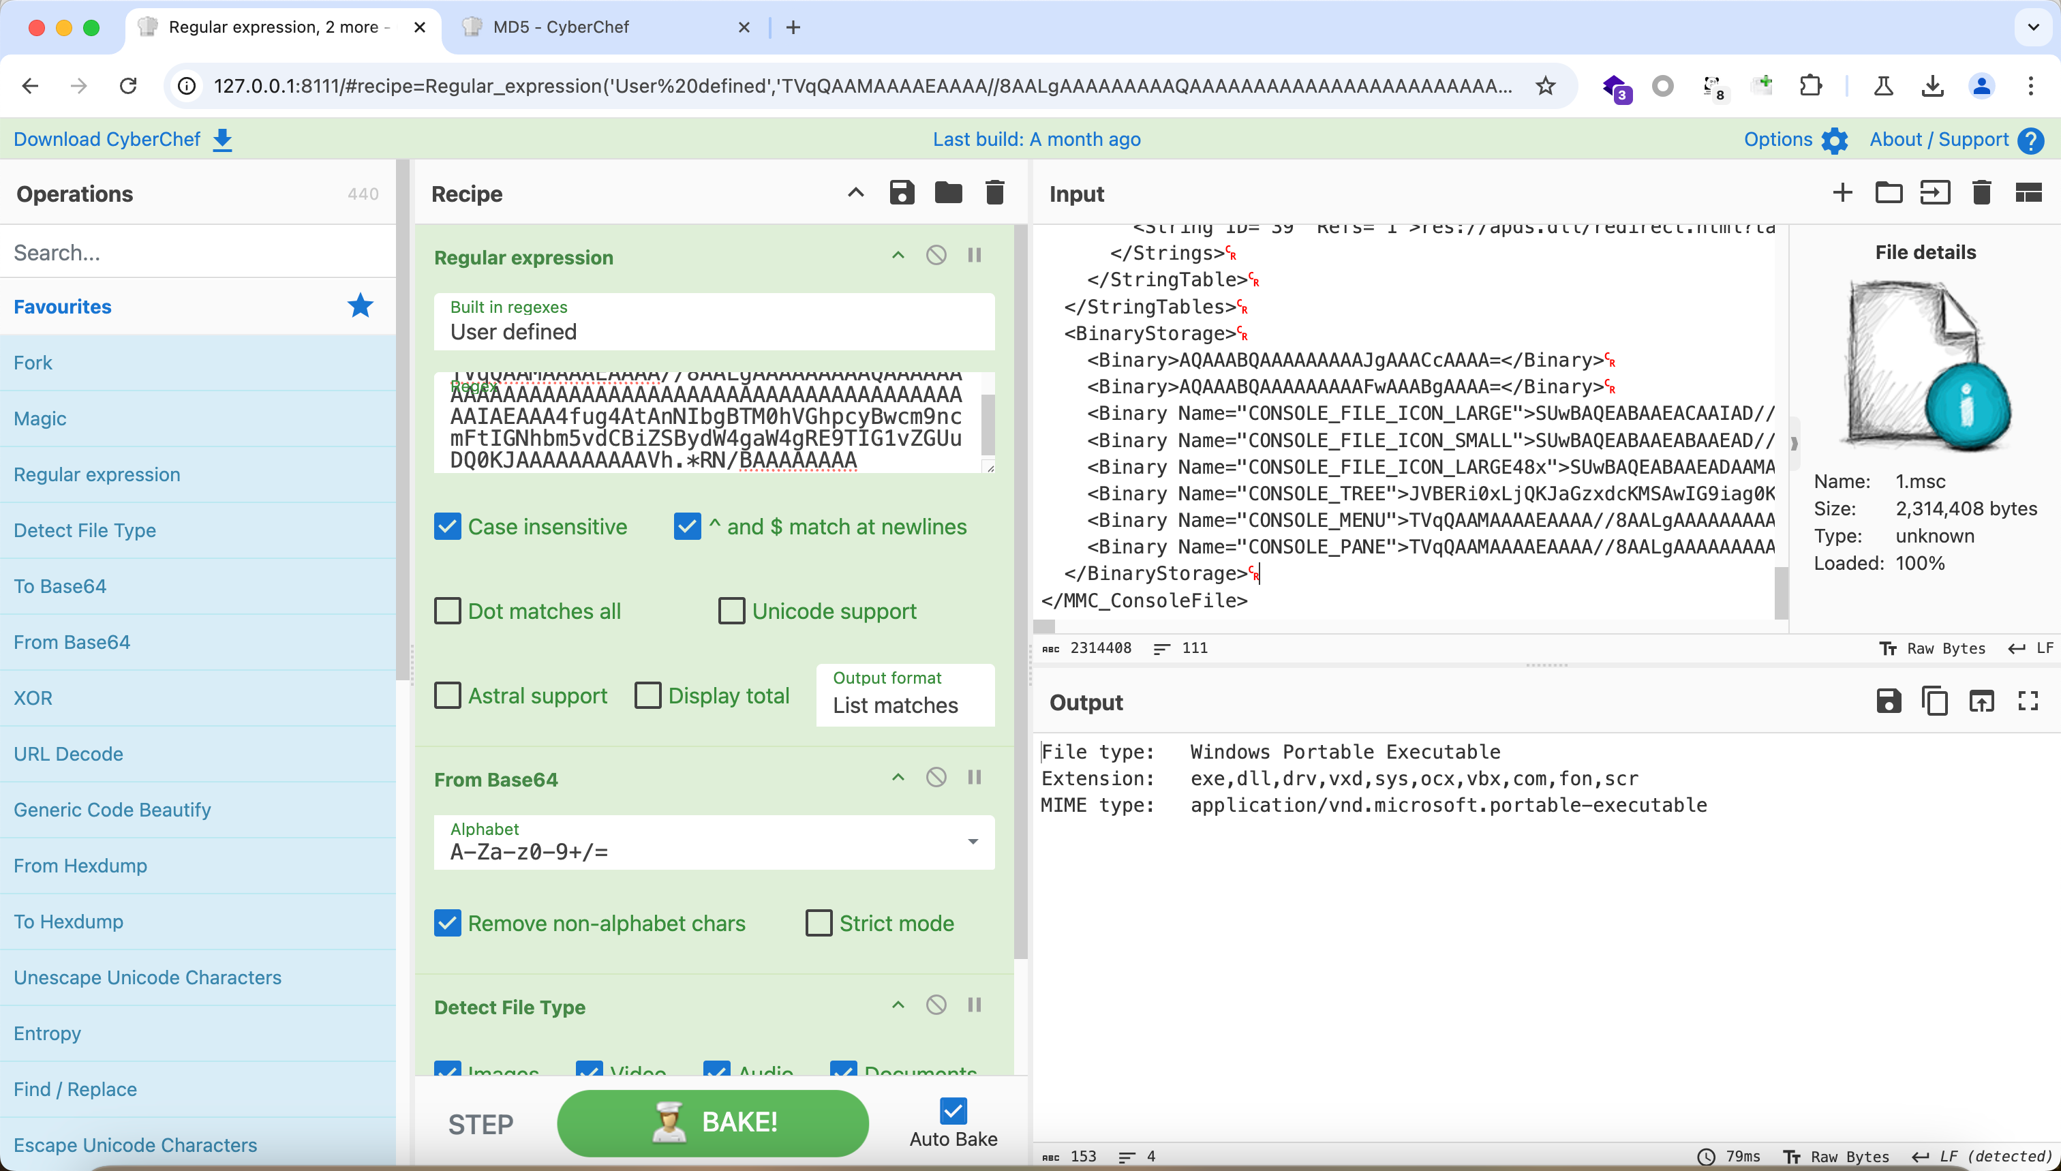The image size is (2061, 1171).
Task: Open the Favourites operations category
Action: (63, 307)
